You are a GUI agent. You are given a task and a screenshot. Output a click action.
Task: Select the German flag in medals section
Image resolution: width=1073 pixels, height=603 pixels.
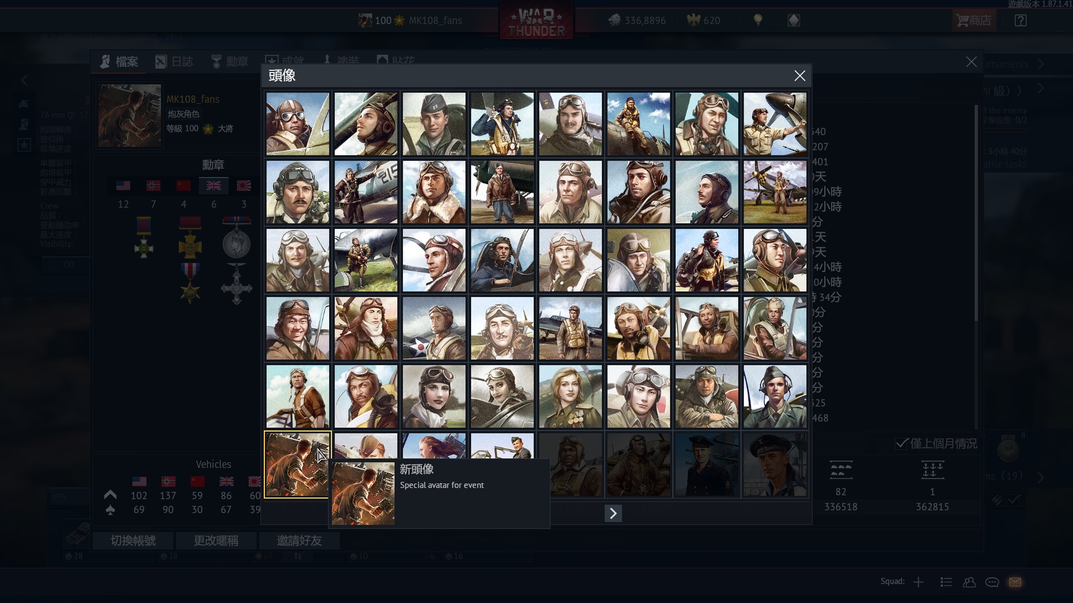tap(153, 185)
